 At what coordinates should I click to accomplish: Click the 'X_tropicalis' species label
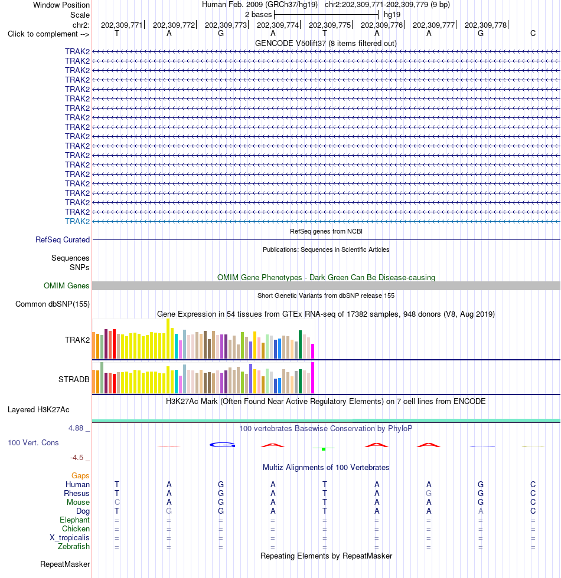(x=70, y=538)
